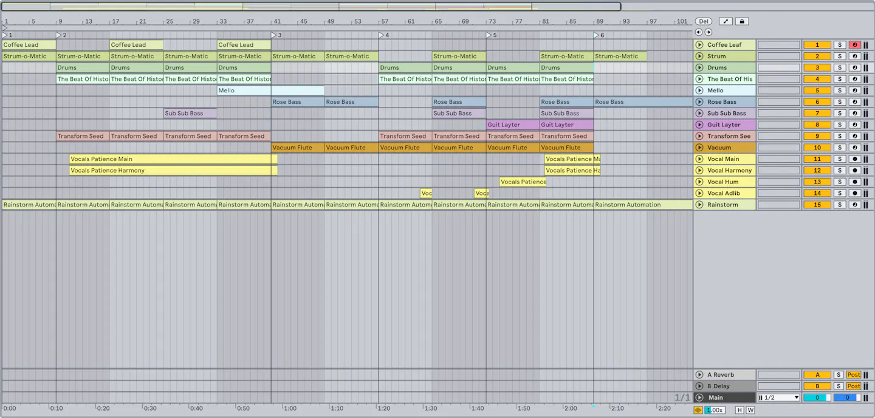This screenshot has height=418, width=875.
Task: Click the Stop Clips icon on Drums track
Action: pyautogui.click(x=866, y=67)
